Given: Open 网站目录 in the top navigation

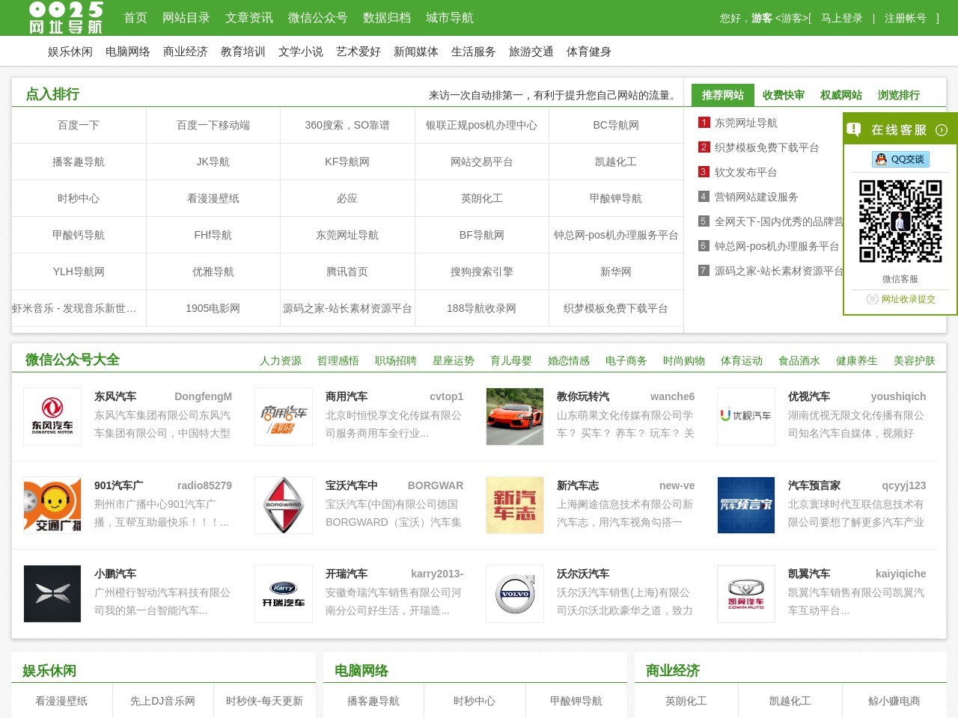Looking at the screenshot, I should [x=186, y=18].
